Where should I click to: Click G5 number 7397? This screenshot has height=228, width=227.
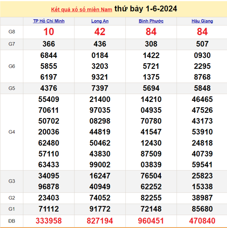tap(100, 88)
